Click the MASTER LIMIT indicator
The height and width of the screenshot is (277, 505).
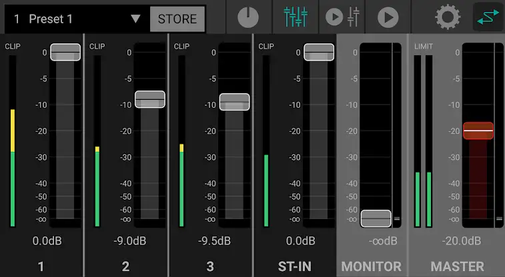[x=424, y=46]
